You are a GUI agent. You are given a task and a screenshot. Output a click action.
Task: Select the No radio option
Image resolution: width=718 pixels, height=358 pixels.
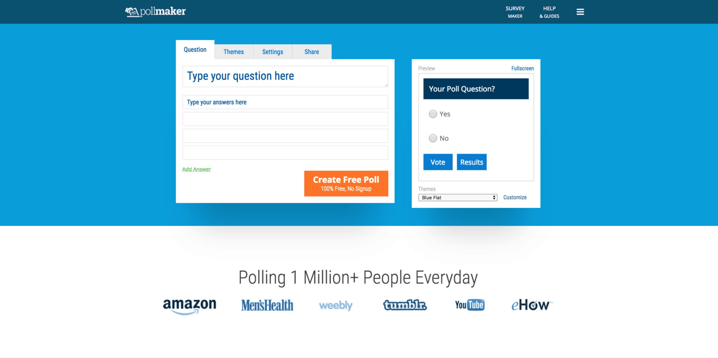pyautogui.click(x=433, y=138)
